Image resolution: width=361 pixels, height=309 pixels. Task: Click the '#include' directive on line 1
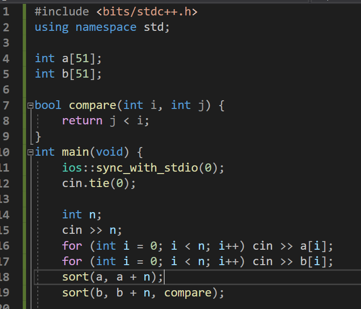click(x=62, y=12)
